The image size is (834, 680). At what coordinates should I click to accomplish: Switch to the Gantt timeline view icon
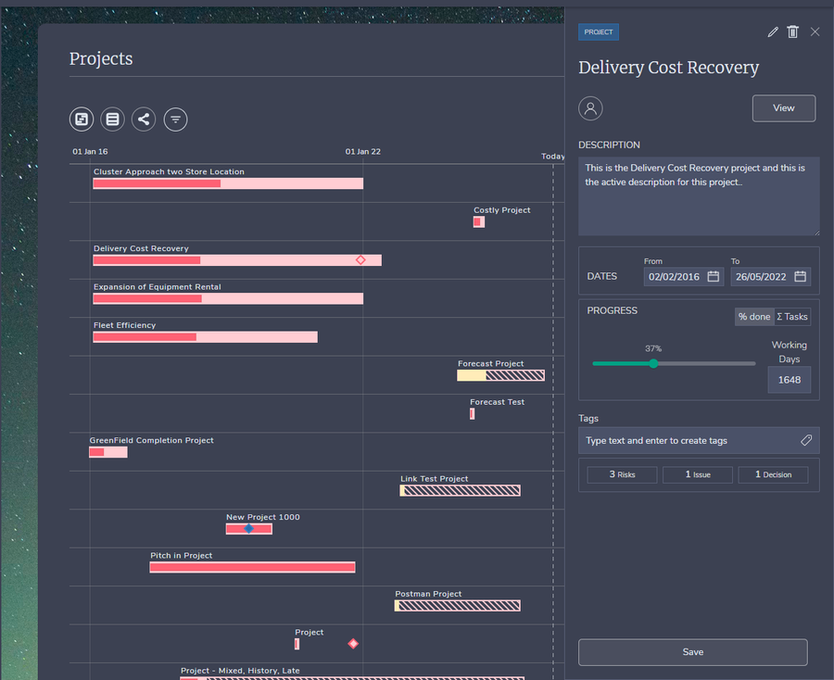tap(82, 119)
